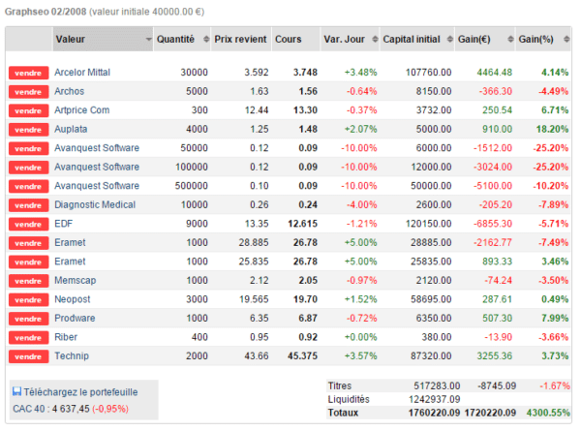Click Totaux value 1760220.09
The height and width of the screenshot is (431, 581).
(x=434, y=413)
